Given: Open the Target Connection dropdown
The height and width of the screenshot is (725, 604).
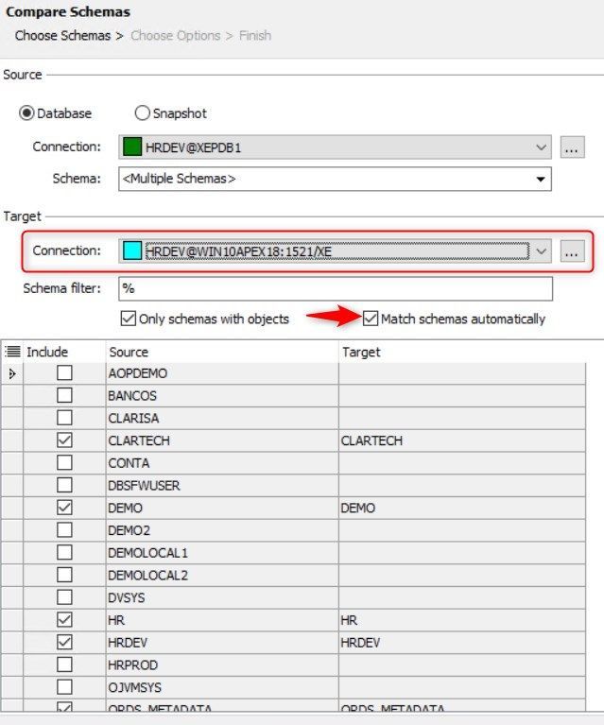Looking at the screenshot, I should pyautogui.click(x=335, y=251).
